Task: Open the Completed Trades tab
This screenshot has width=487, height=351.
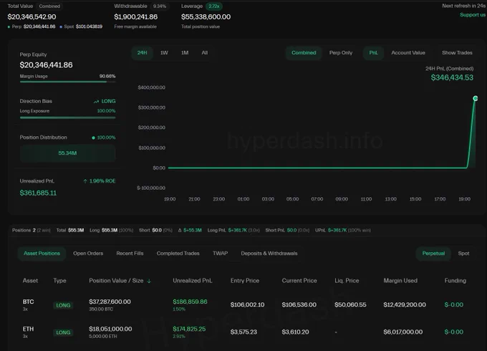Action: pyautogui.click(x=178, y=254)
